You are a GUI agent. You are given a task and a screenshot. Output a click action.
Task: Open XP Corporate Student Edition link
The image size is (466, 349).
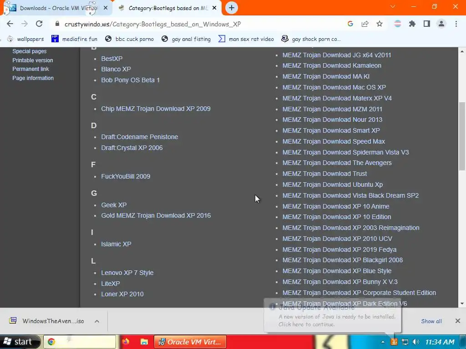point(360,293)
